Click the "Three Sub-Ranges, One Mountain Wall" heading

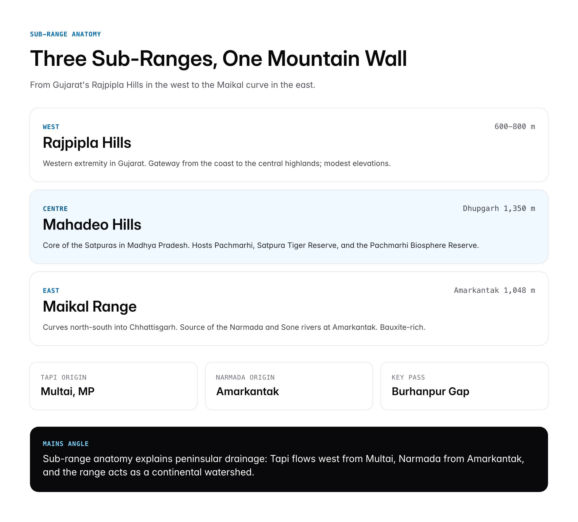tap(218, 59)
